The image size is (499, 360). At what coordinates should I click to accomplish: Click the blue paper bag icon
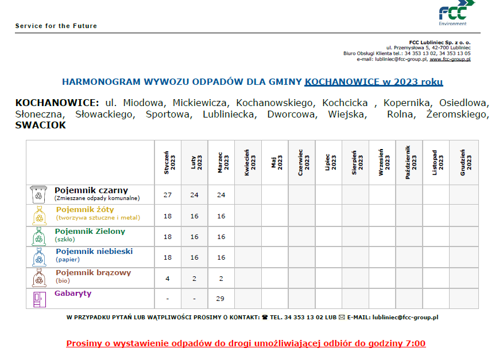pyautogui.click(x=38, y=257)
